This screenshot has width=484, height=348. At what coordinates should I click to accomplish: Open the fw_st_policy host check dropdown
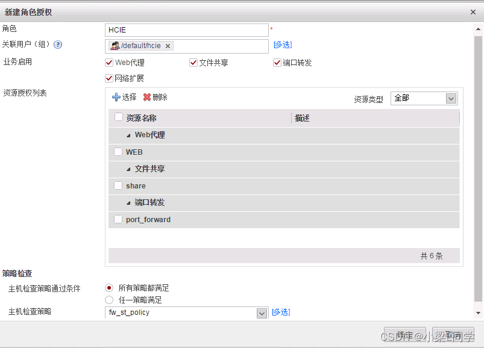click(x=262, y=314)
